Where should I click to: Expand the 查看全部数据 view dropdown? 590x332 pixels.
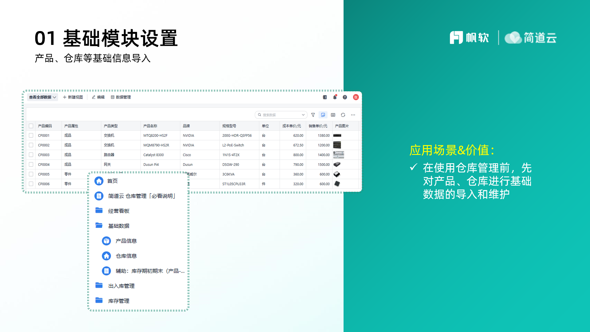tap(42, 97)
